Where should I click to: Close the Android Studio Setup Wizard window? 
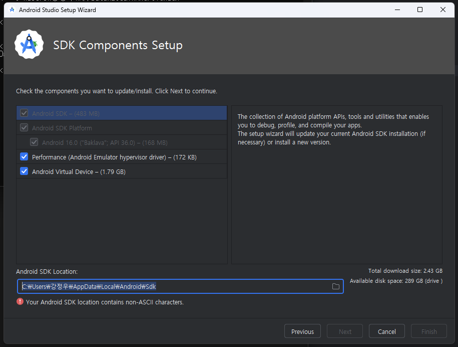443,10
